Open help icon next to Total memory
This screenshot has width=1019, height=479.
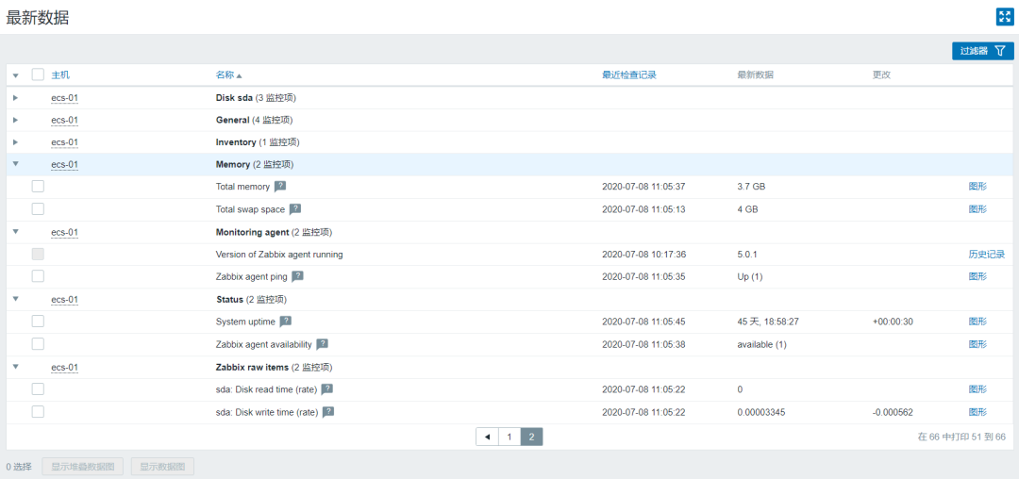coord(280,187)
